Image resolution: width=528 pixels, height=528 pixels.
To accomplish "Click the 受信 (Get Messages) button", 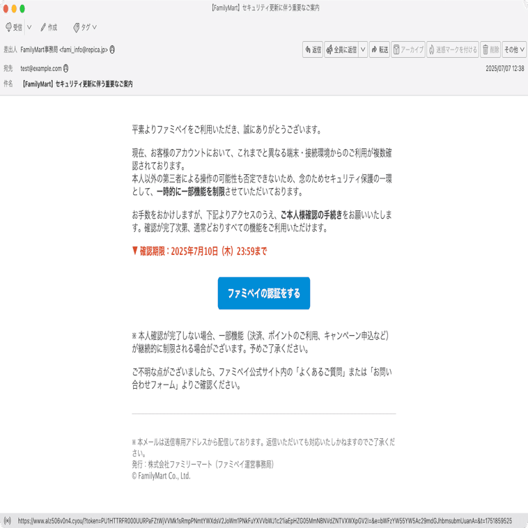I will point(14,27).
